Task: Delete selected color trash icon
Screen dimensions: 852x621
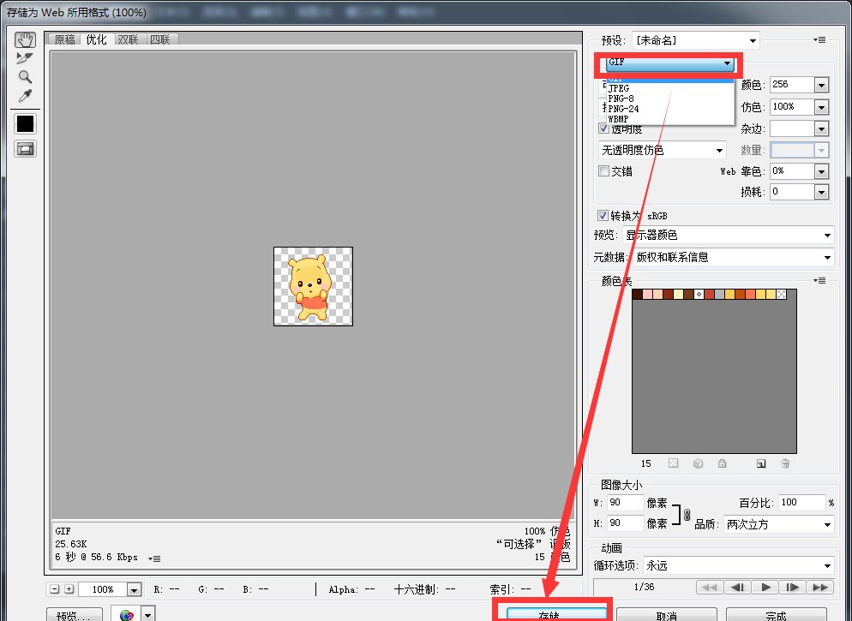Action: (x=785, y=463)
